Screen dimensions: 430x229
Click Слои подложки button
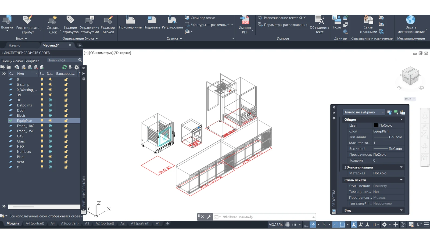(200, 18)
